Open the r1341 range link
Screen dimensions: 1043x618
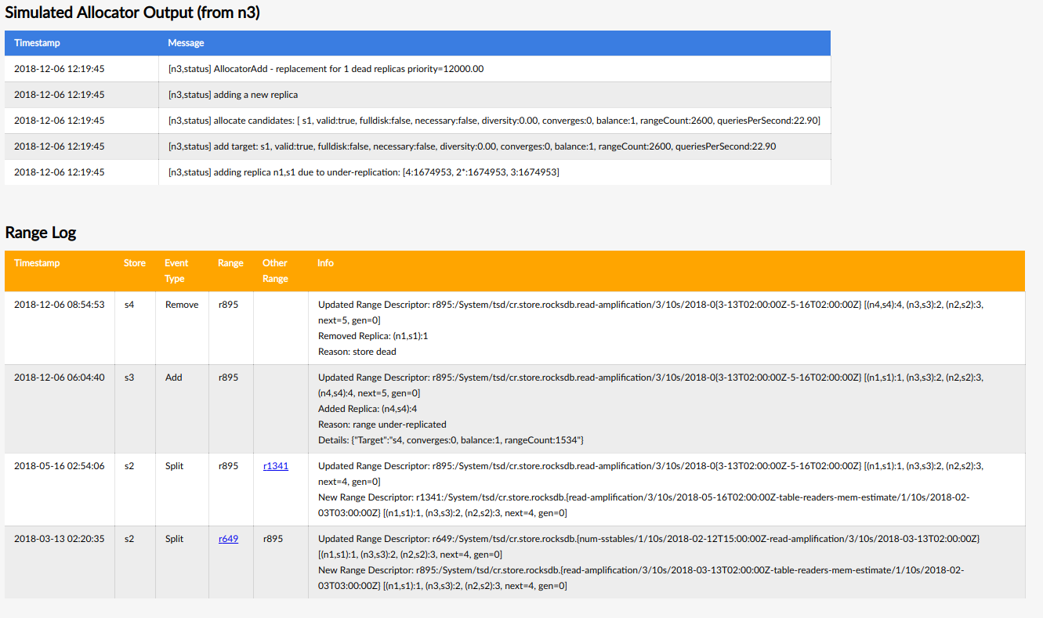(275, 466)
